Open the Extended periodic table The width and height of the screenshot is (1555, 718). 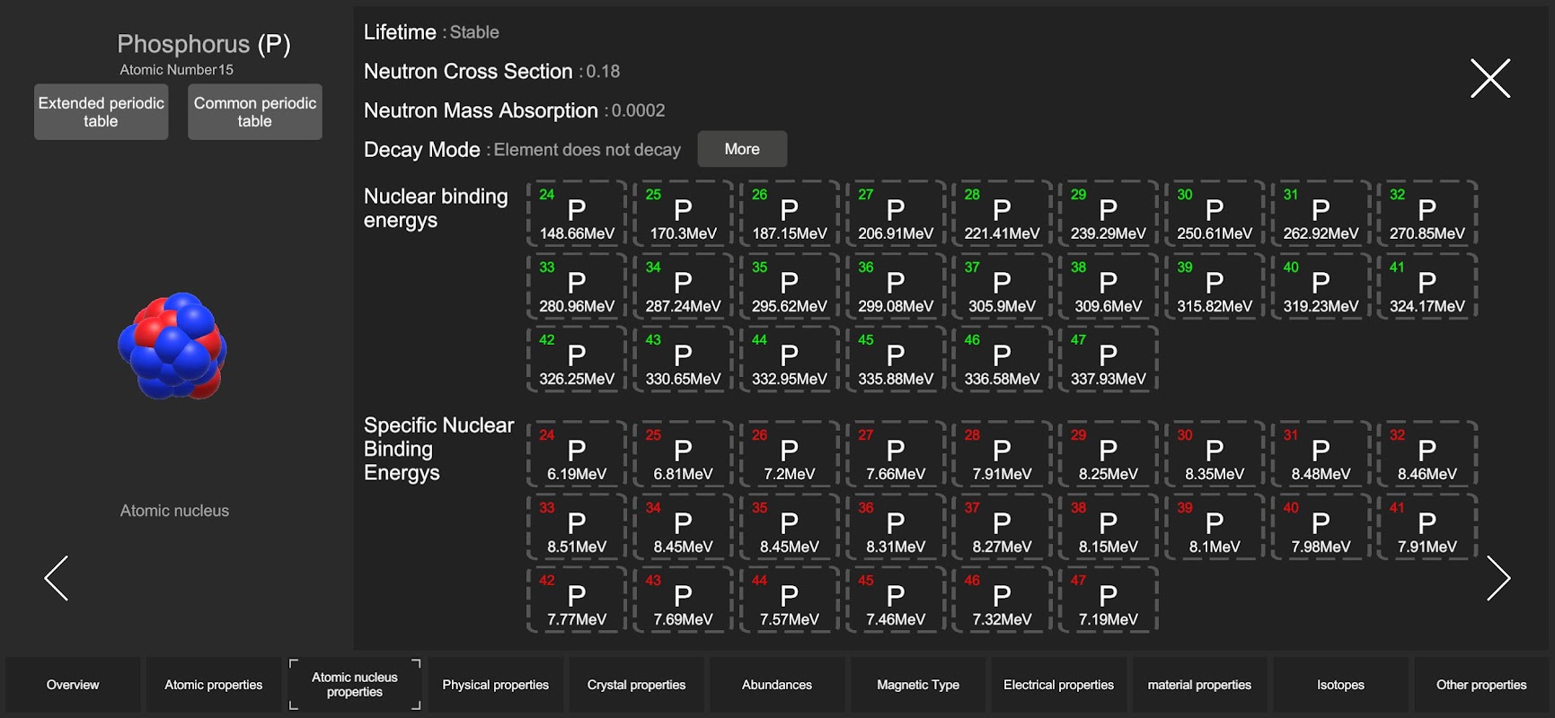click(102, 112)
